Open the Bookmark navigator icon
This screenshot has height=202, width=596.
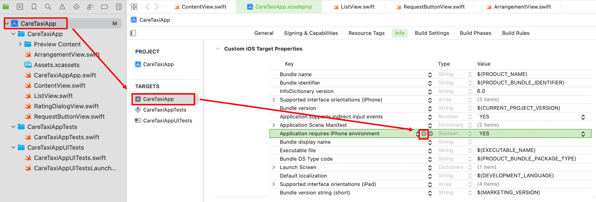coord(34,7)
